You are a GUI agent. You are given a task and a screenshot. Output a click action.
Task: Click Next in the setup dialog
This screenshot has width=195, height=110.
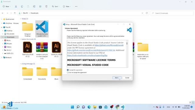(x=117, y=78)
